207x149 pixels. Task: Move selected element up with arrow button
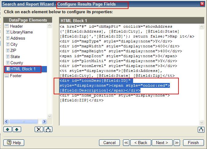(8, 129)
